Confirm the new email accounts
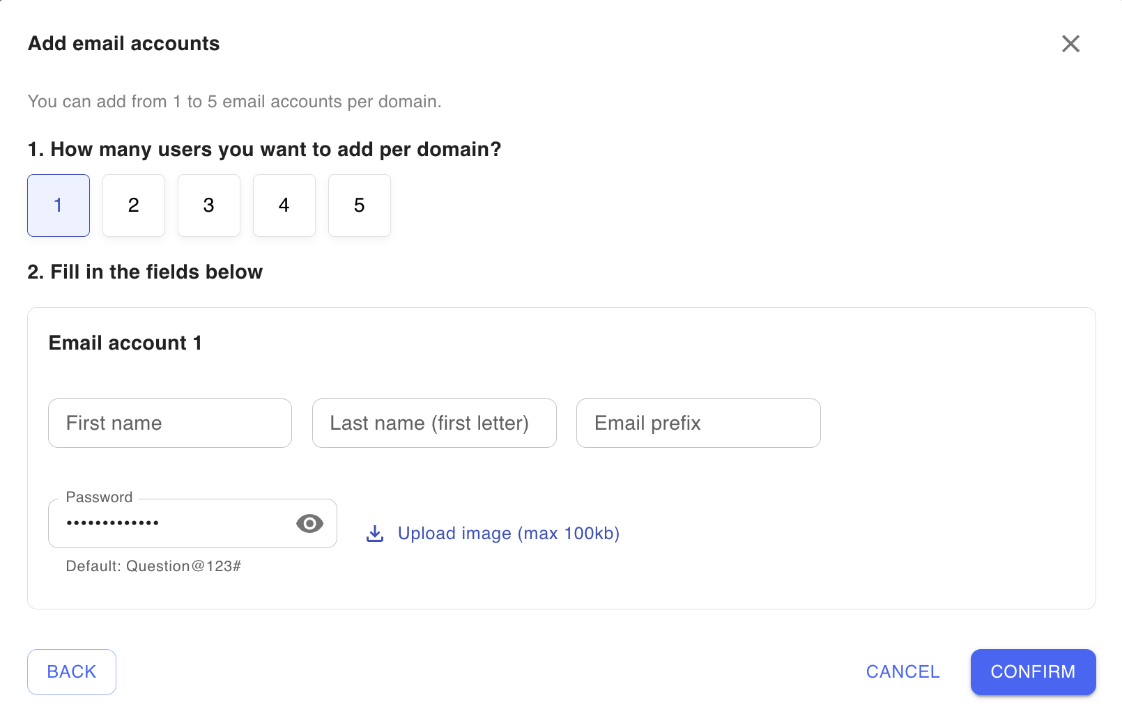 [1033, 672]
